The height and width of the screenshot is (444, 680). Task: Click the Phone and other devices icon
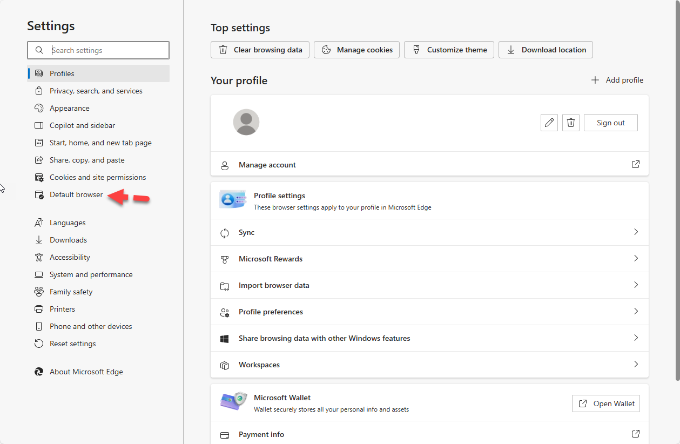click(39, 326)
